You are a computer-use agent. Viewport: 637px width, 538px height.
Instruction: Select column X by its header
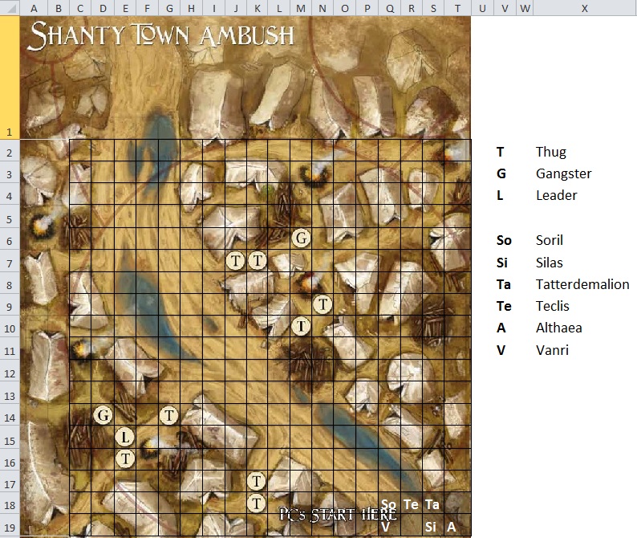585,8
